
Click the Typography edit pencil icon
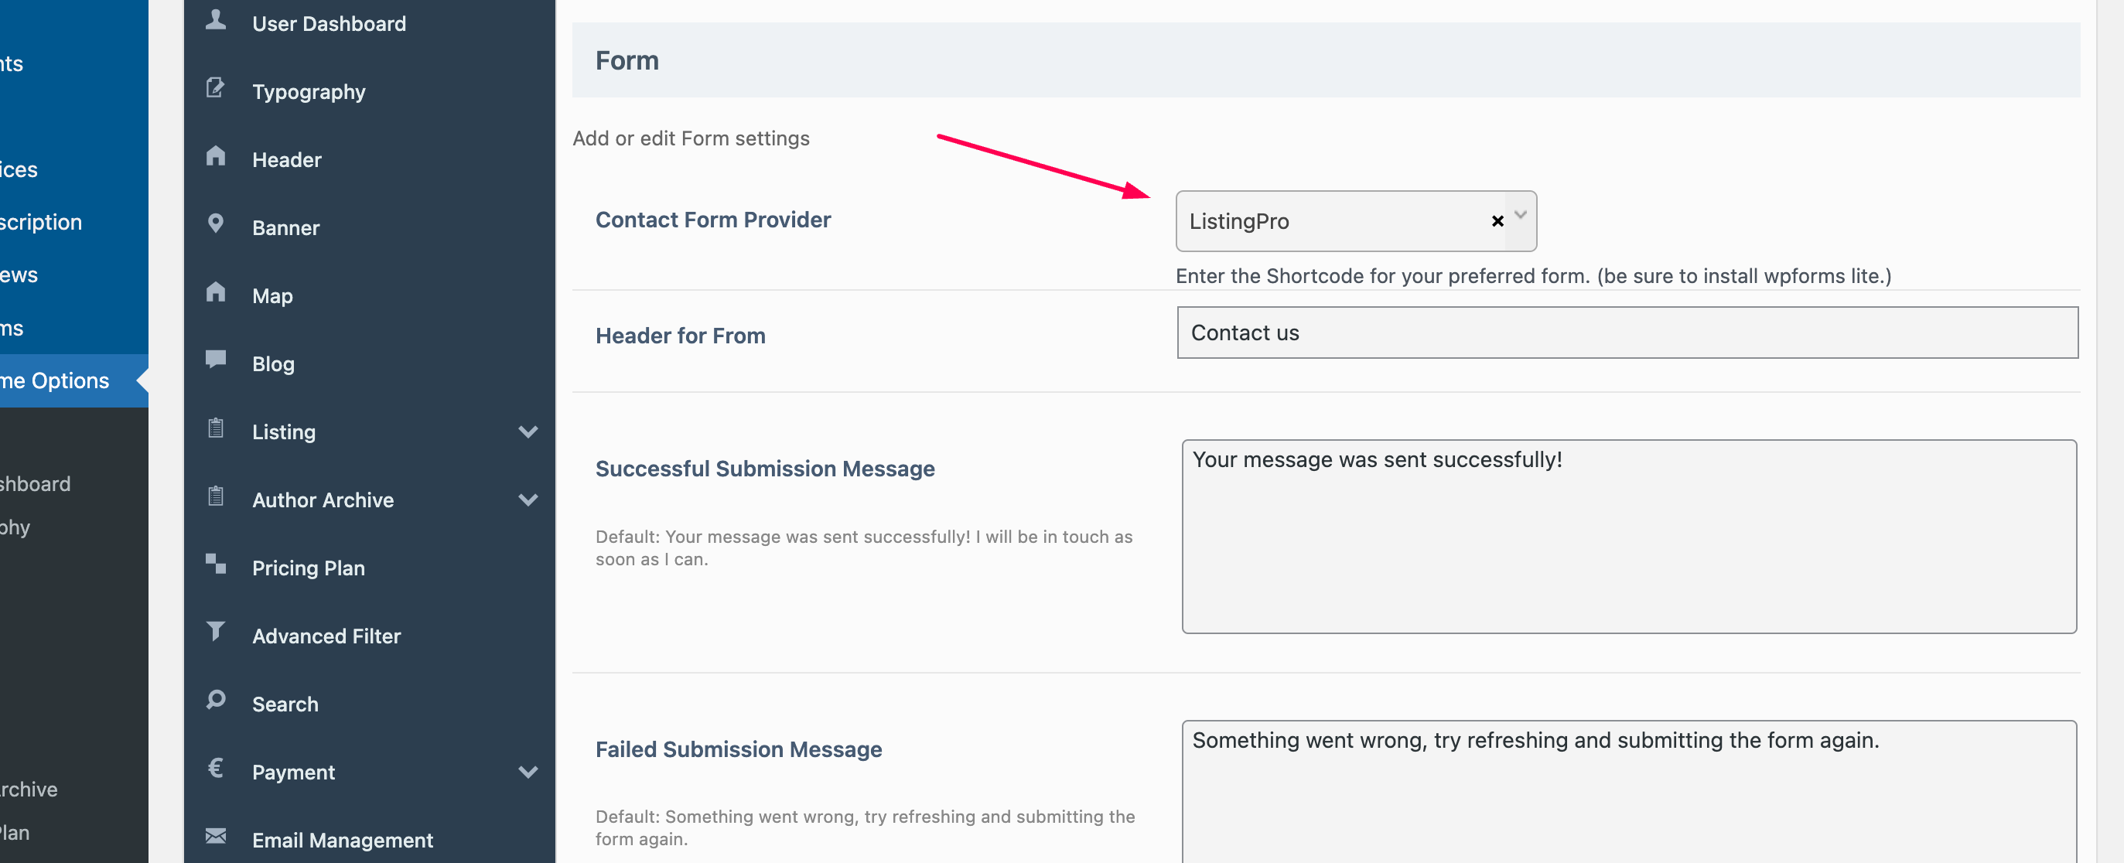click(215, 88)
